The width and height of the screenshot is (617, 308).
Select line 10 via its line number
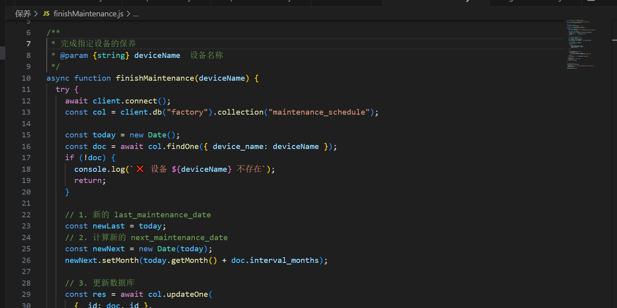(26, 78)
